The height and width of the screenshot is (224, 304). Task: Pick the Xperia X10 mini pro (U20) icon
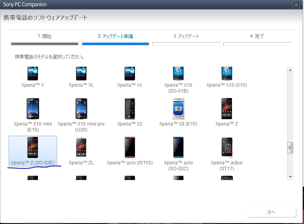(81, 109)
